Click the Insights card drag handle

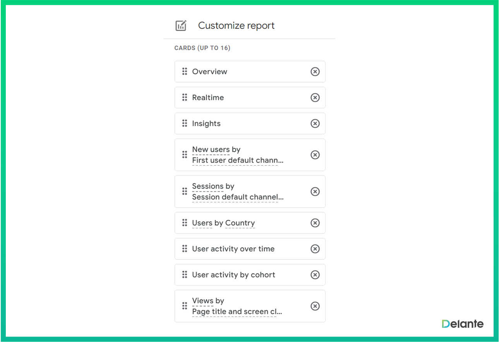tap(185, 123)
